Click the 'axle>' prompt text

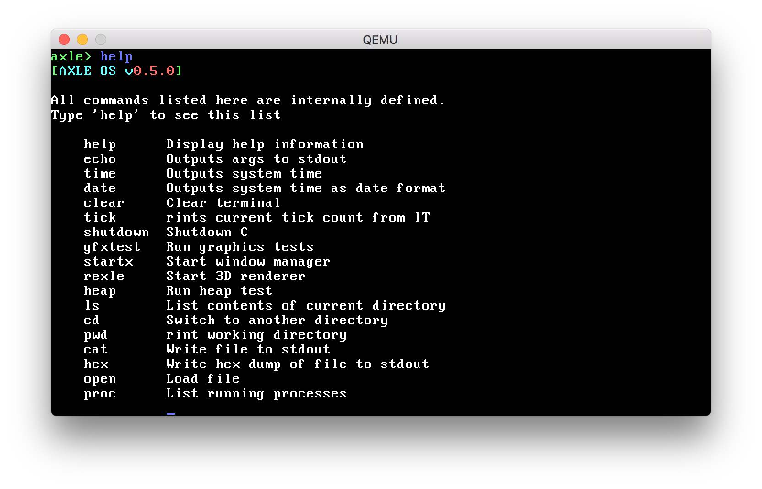(71, 56)
